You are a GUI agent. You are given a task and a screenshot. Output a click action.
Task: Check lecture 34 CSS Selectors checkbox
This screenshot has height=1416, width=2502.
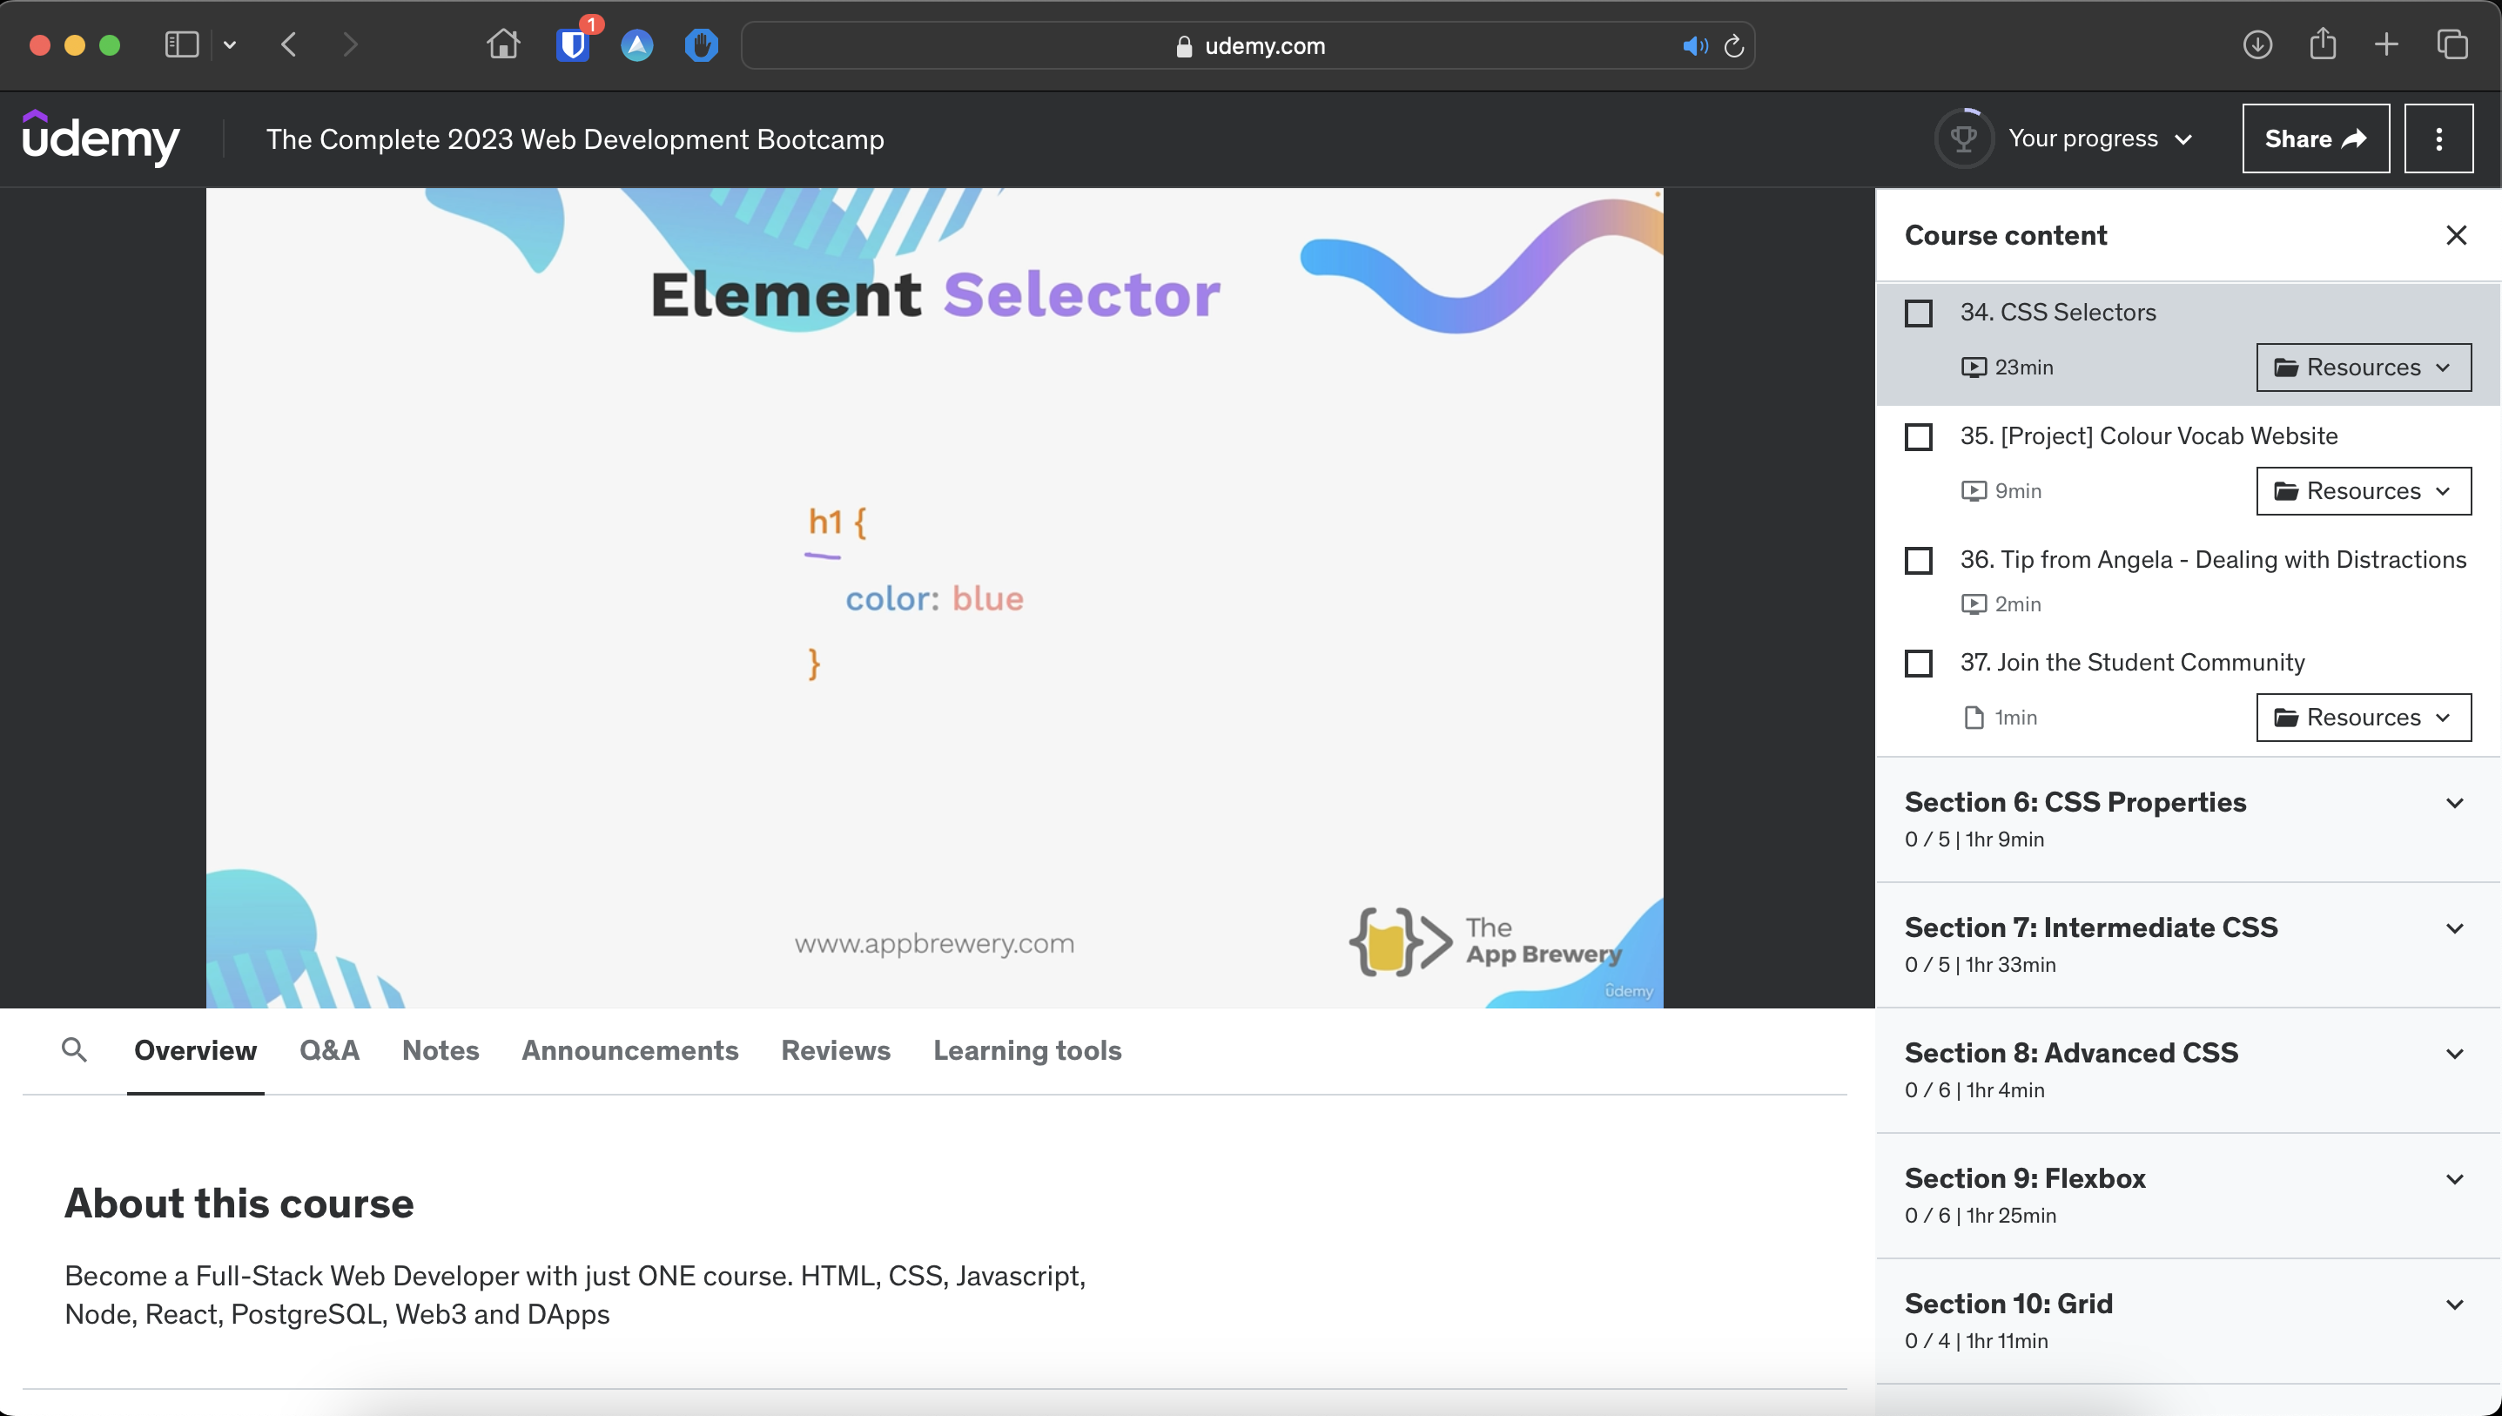point(1918,314)
